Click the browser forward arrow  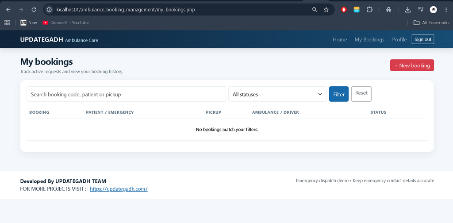point(21,10)
